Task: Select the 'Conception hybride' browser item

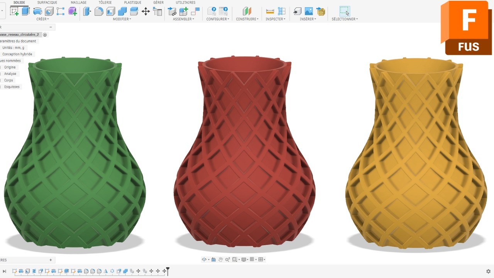Action: 17,54
